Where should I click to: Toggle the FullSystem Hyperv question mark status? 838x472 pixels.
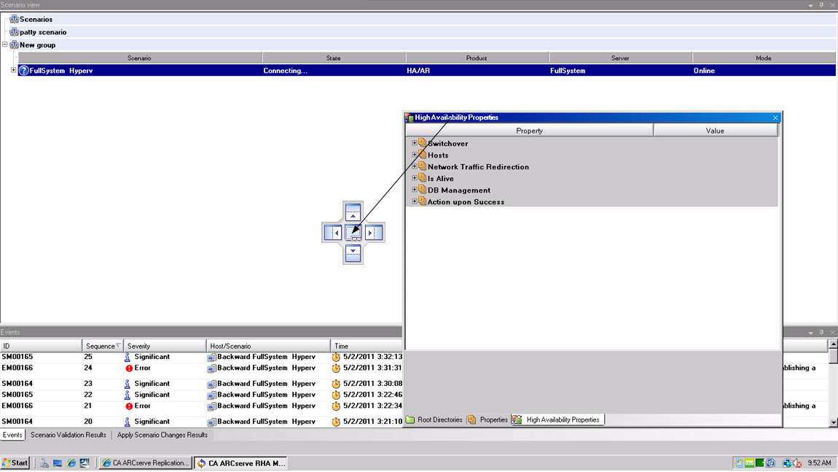(x=23, y=70)
